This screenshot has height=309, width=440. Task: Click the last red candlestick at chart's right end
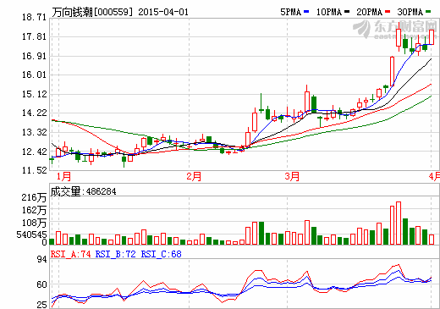coord(432,37)
